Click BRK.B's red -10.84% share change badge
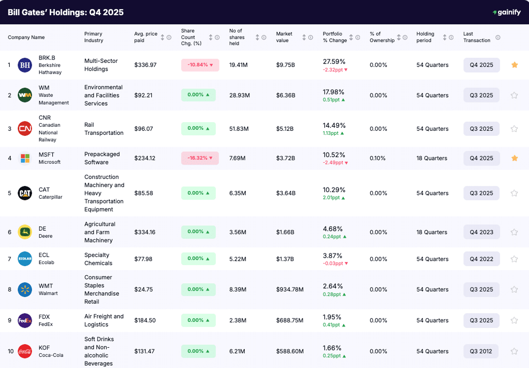This screenshot has height=368, width=529. [200, 65]
